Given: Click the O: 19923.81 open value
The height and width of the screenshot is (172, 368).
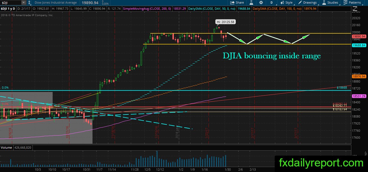Looking at the screenshot, I should pos(41,9).
